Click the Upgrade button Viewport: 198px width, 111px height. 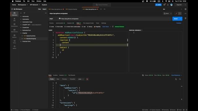179,5
